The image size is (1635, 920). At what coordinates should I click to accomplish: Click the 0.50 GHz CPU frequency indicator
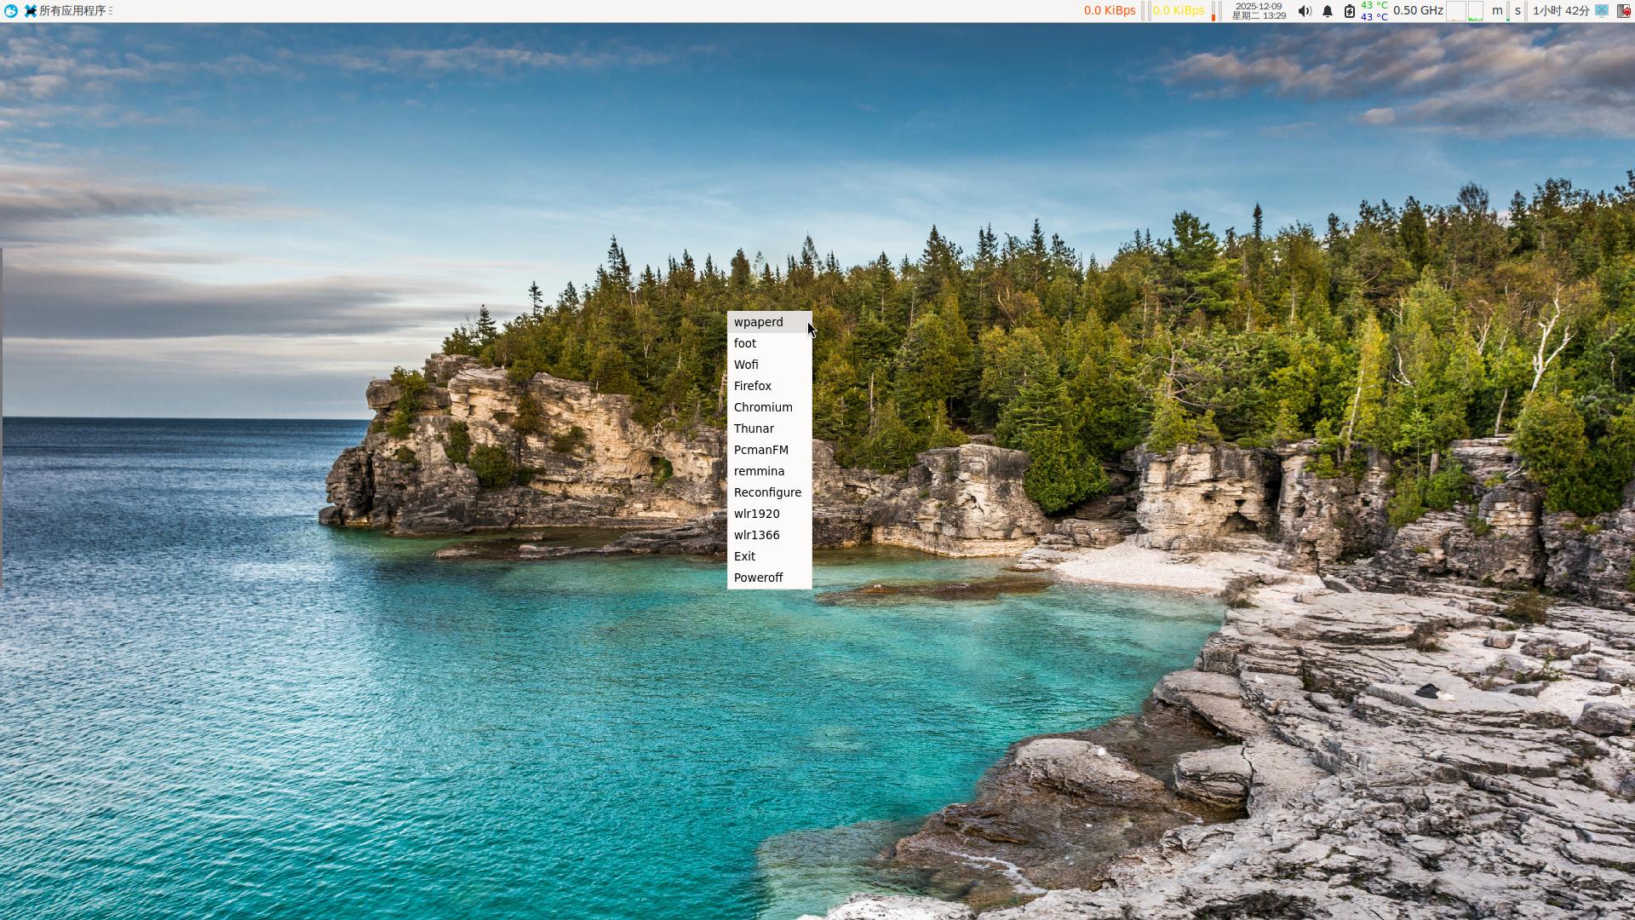[x=1417, y=11]
